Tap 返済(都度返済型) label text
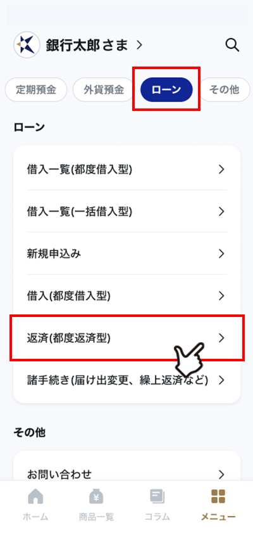Viewport: 253px width, 549px height. (x=68, y=338)
